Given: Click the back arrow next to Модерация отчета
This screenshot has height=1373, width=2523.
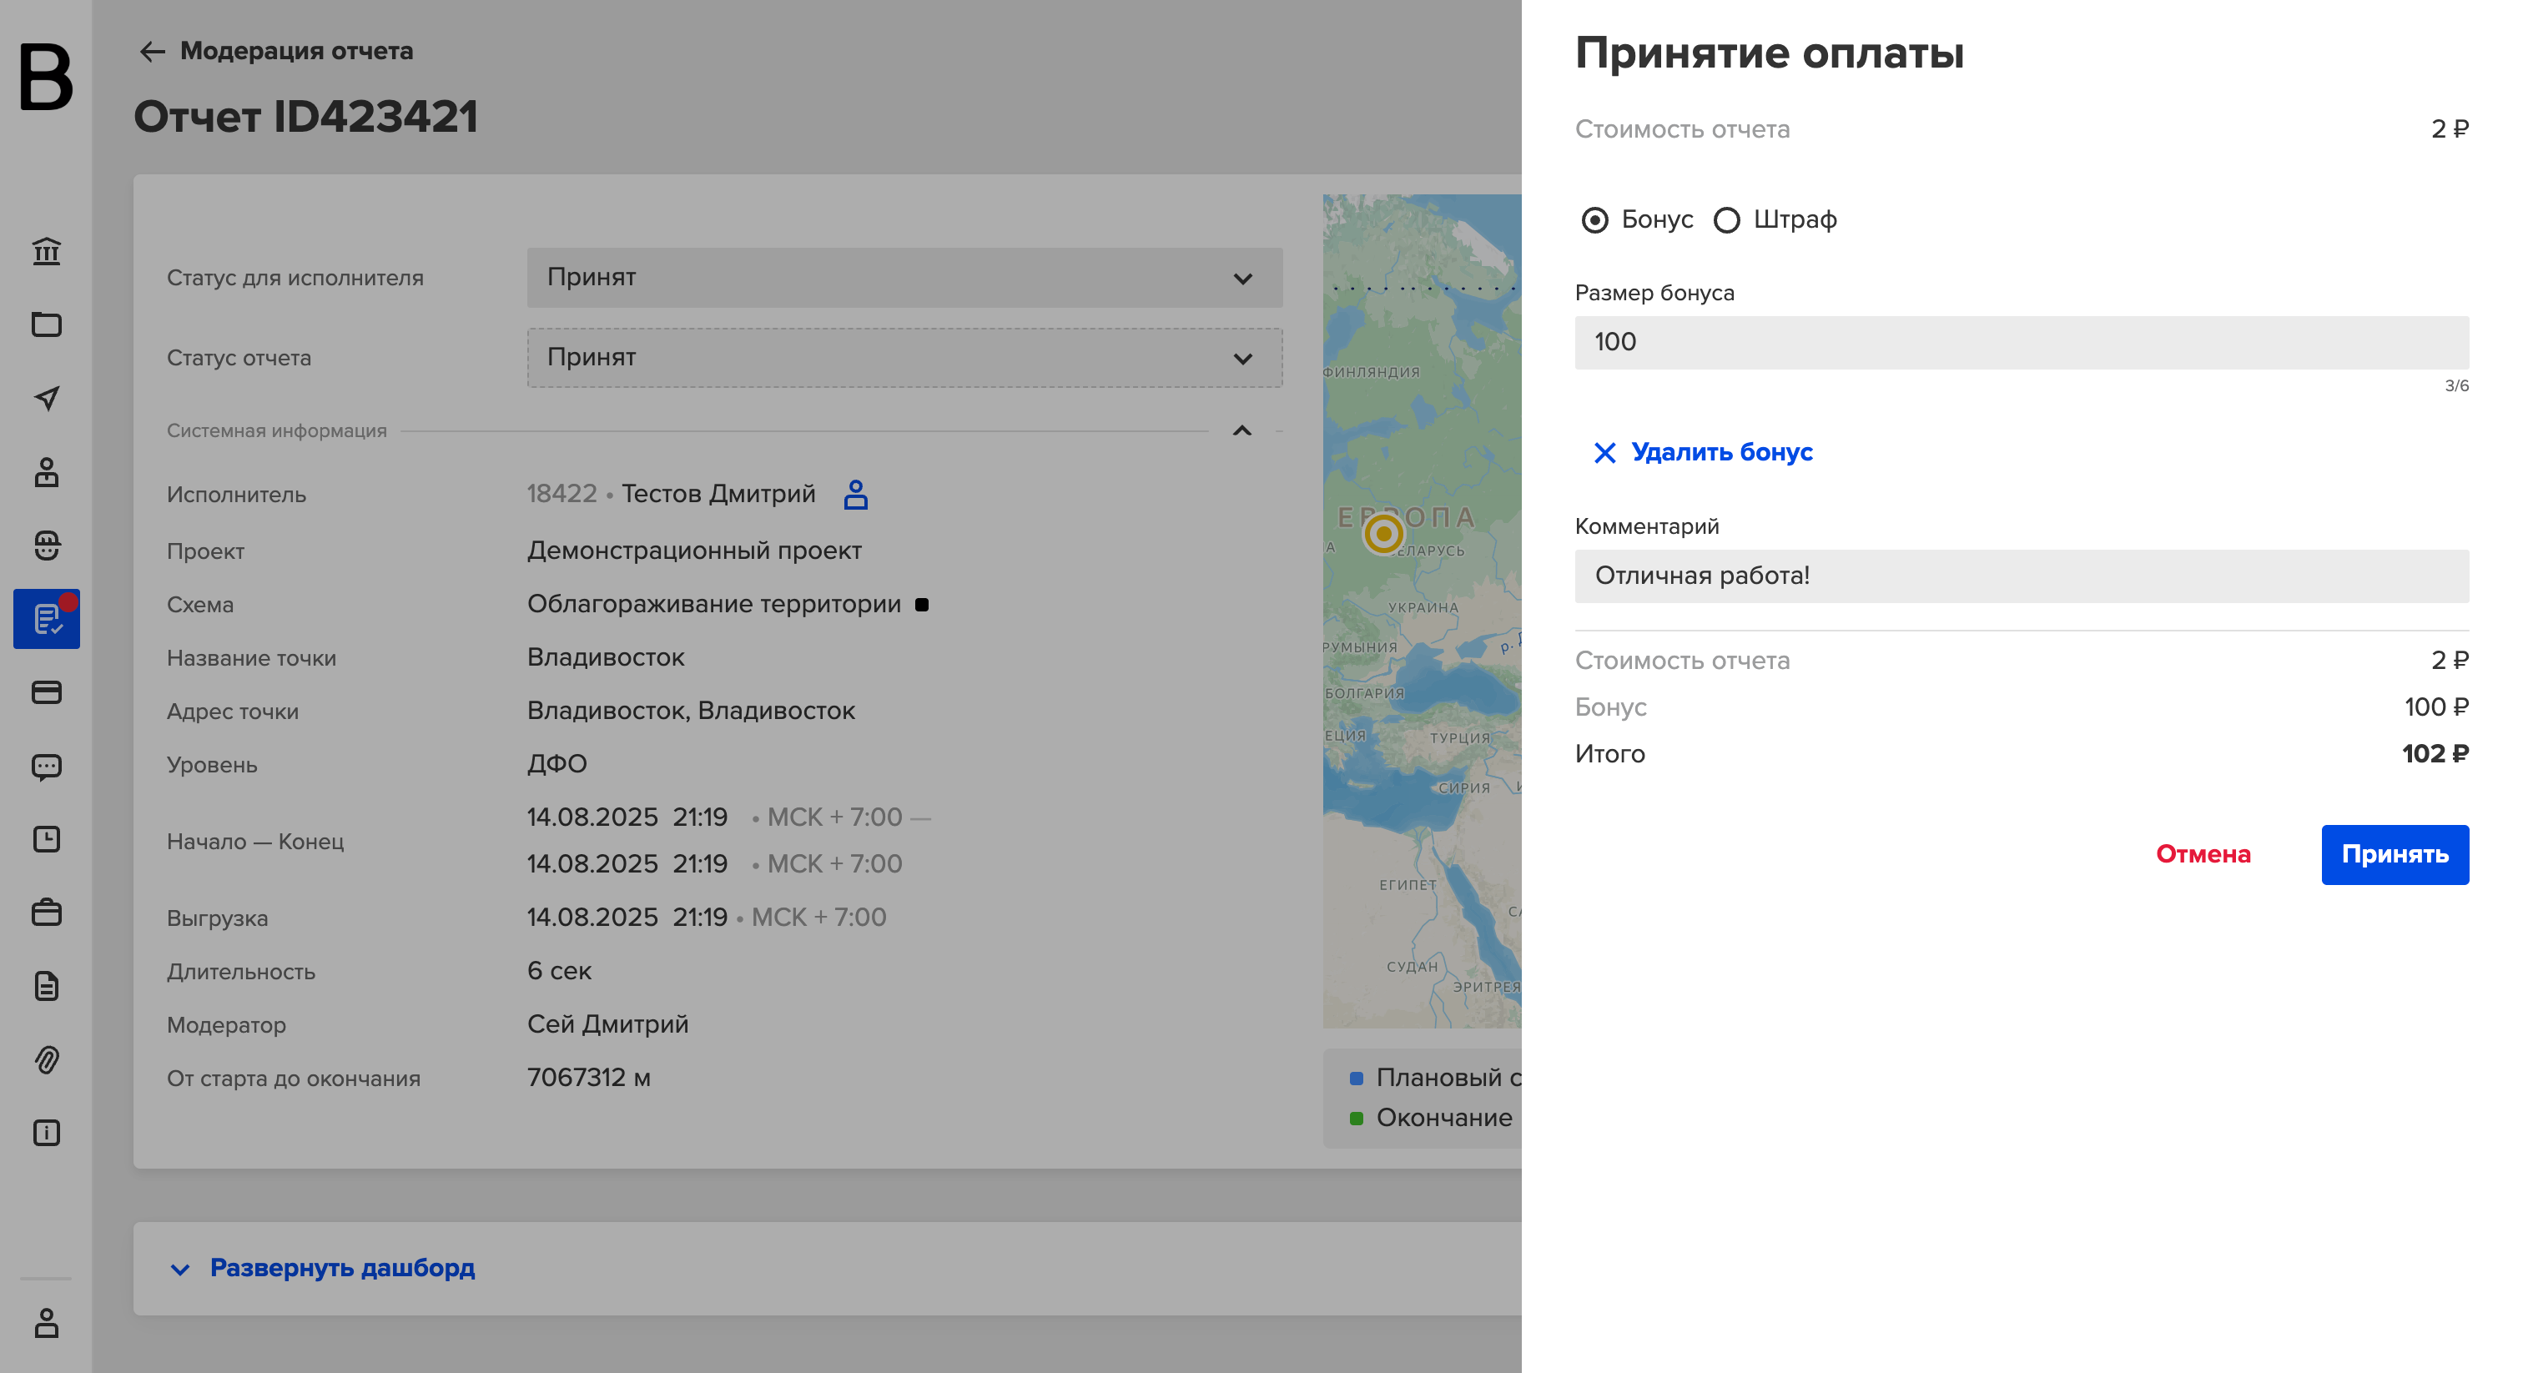Looking at the screenshot, I should pos(152,51).
